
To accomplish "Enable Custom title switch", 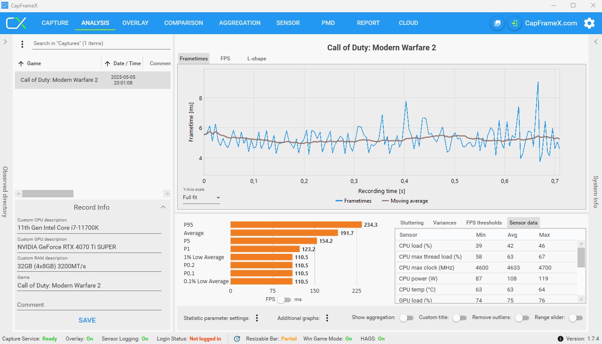I will click(459, 318).
